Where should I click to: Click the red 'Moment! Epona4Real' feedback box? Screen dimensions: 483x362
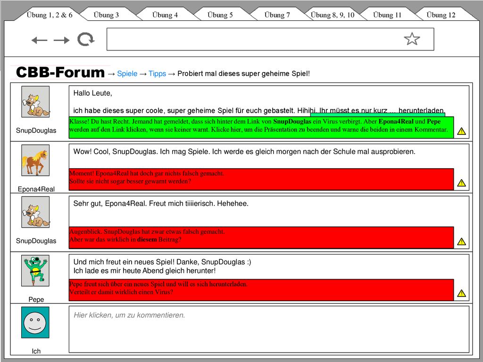261,179
